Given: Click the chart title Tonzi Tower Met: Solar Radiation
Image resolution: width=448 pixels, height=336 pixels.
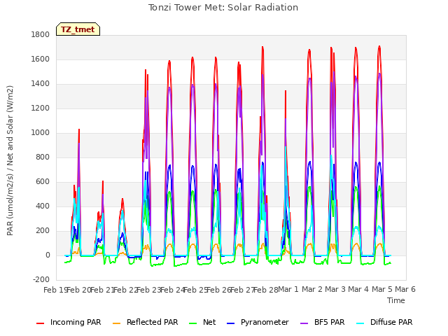Looking at the screenshot, I should coord(223,8).
